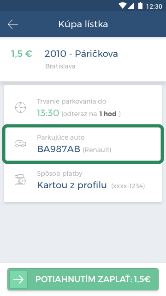Image resolution: width=166 pixels, height=296 pixels.
Task: Select Kartou z profilu payment option
Action: [x=72, y=185]
